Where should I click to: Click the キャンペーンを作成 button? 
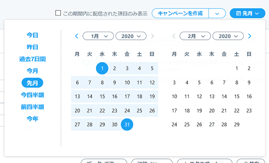pos(180,13)
